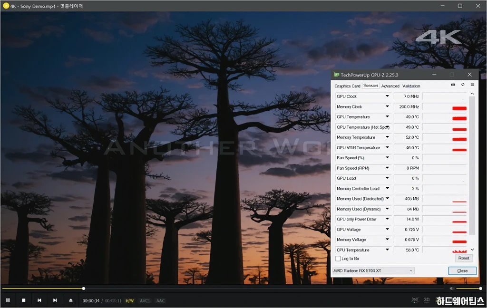Minimize the GPU-Z window
The height and width of the screenshot is (308, 487).
coord(434,75)
